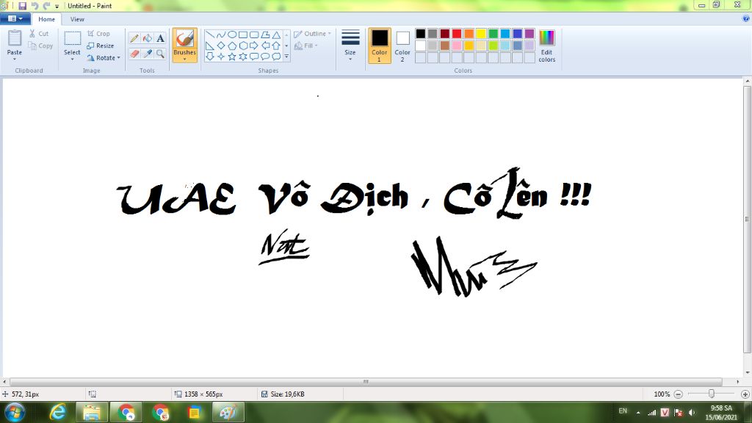
Task: Choose the Oval shape
Action: pos(231,35)
